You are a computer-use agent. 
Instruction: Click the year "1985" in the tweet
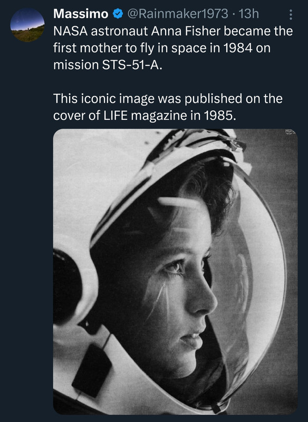click(x=218, y=116)
